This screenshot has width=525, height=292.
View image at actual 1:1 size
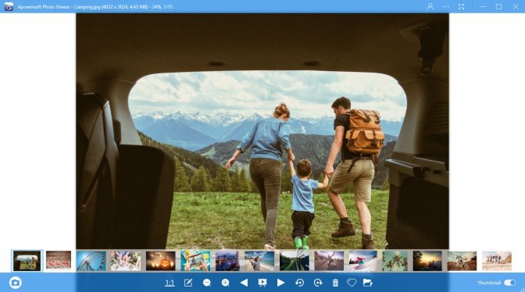pyautogui.click(x=170, y=283)
